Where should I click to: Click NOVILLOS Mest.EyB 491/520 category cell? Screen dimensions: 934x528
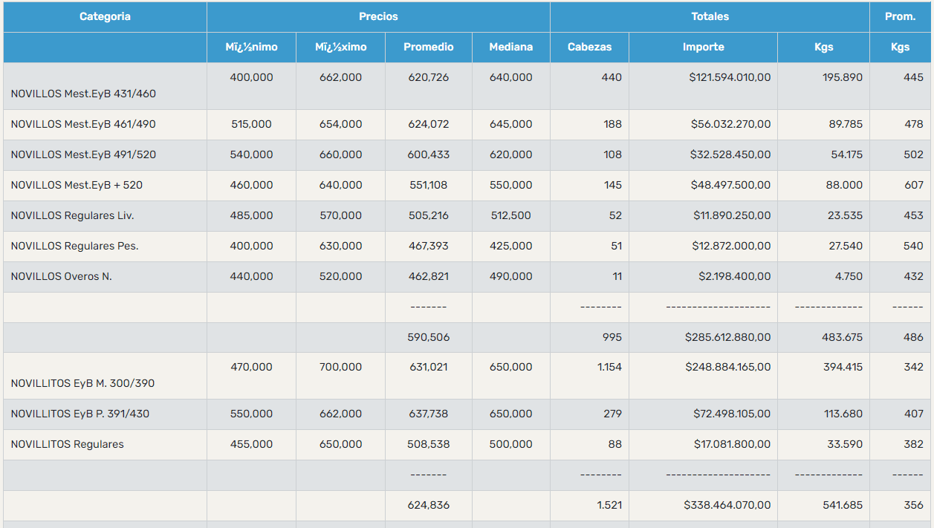83,154
